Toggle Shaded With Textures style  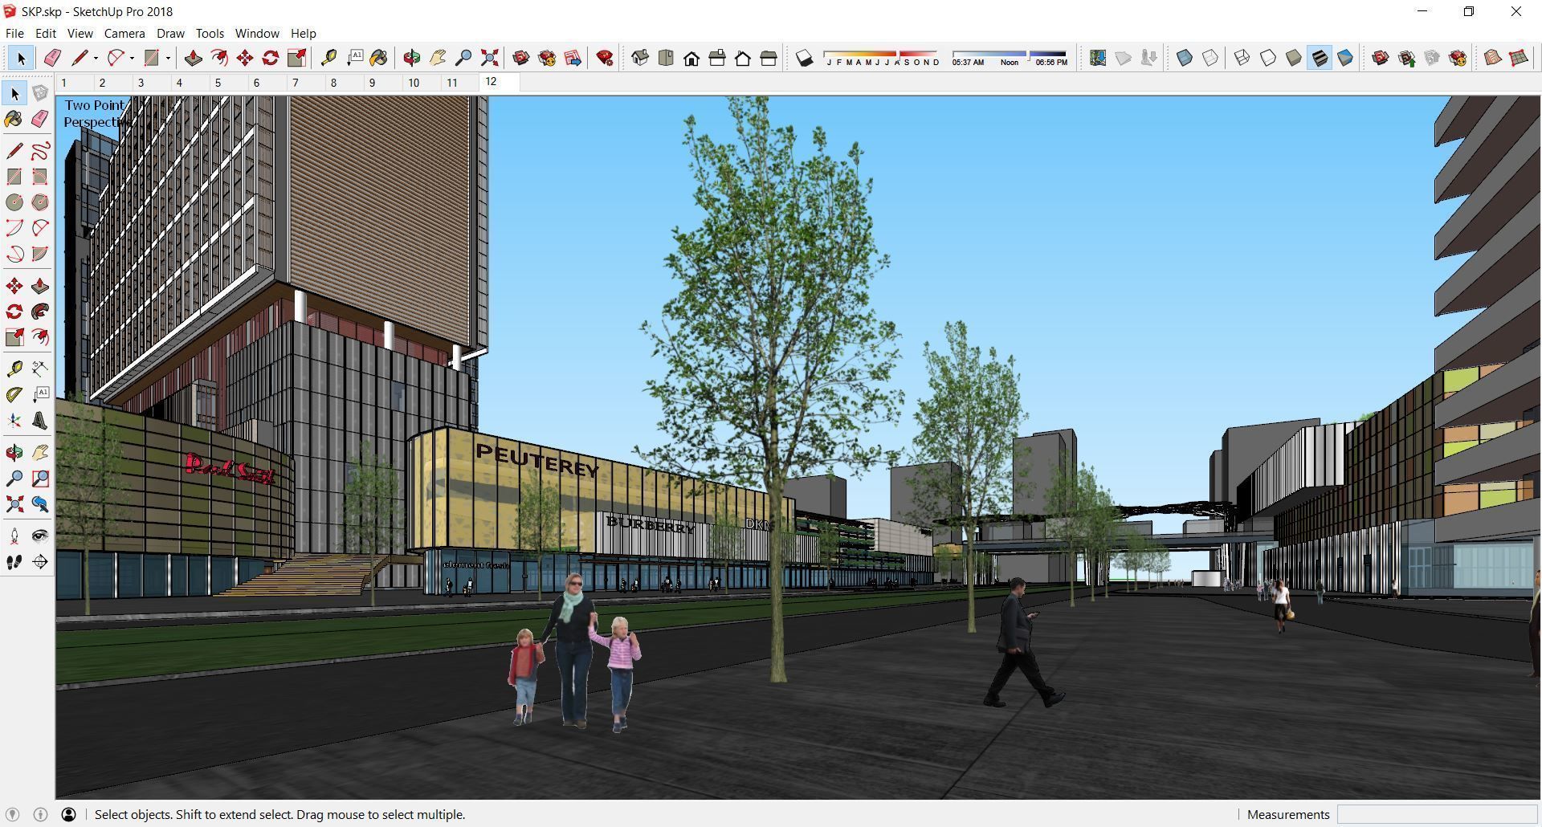[1320, 58]
